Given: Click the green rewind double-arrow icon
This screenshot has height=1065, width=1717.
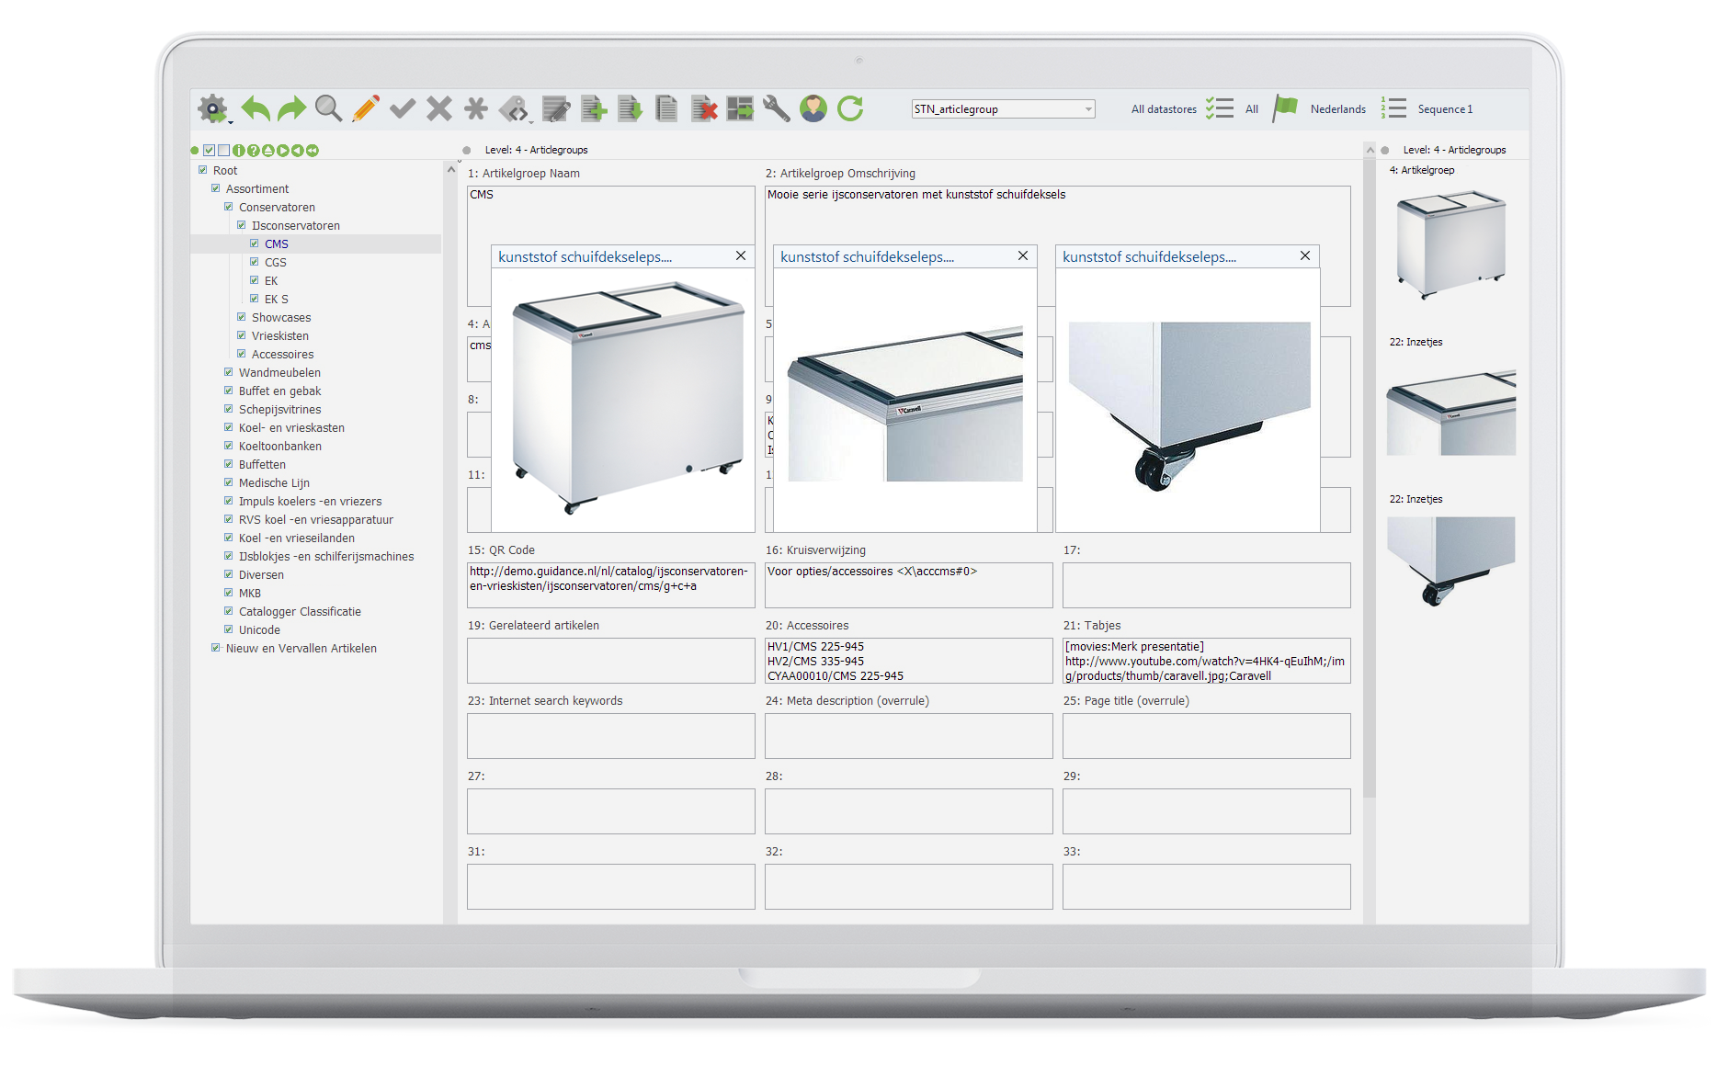Looking at the screenshot, I should click(x=313, y=151).
